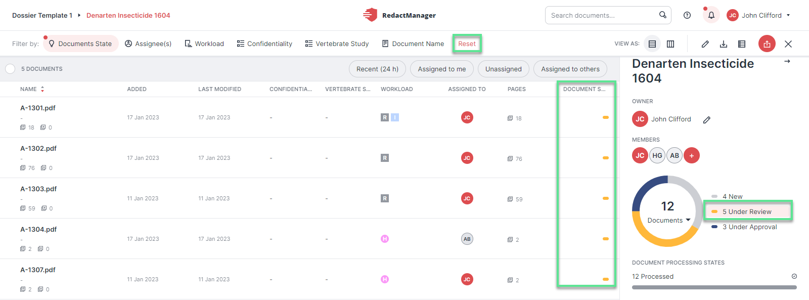Open the notifications bell
The width and height of the screenshot is (809, 300).
(711, 15)
